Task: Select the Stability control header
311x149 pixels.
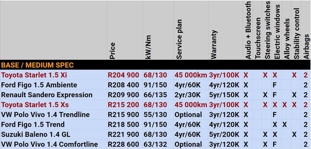Action: pos(297,34)
